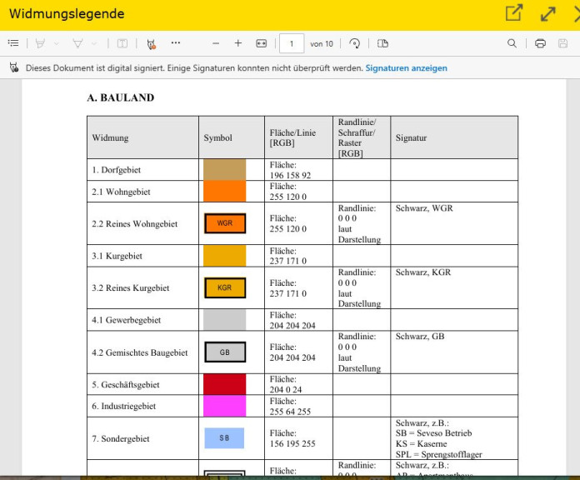Viewport: 580px width, 480px height.
Task: Expand the highlighter options dropdown arrow
Action: pos(56,43)
